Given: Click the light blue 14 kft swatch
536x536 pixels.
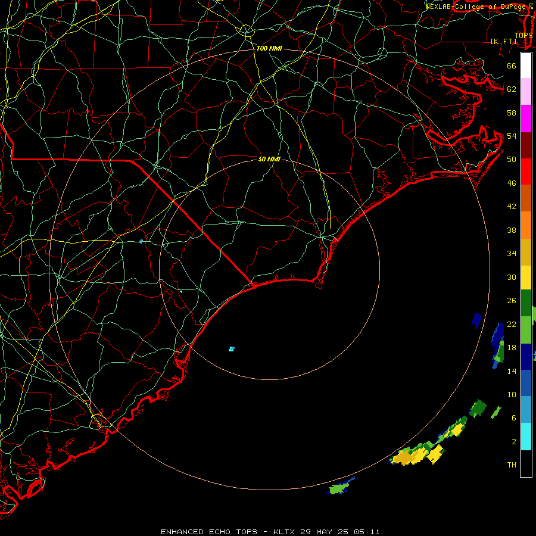Looking at the screenshot, I should tap(526, 410).
